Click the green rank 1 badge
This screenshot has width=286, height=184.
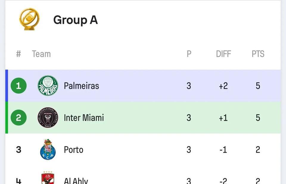pyautogui.click(x=18, y=86)
